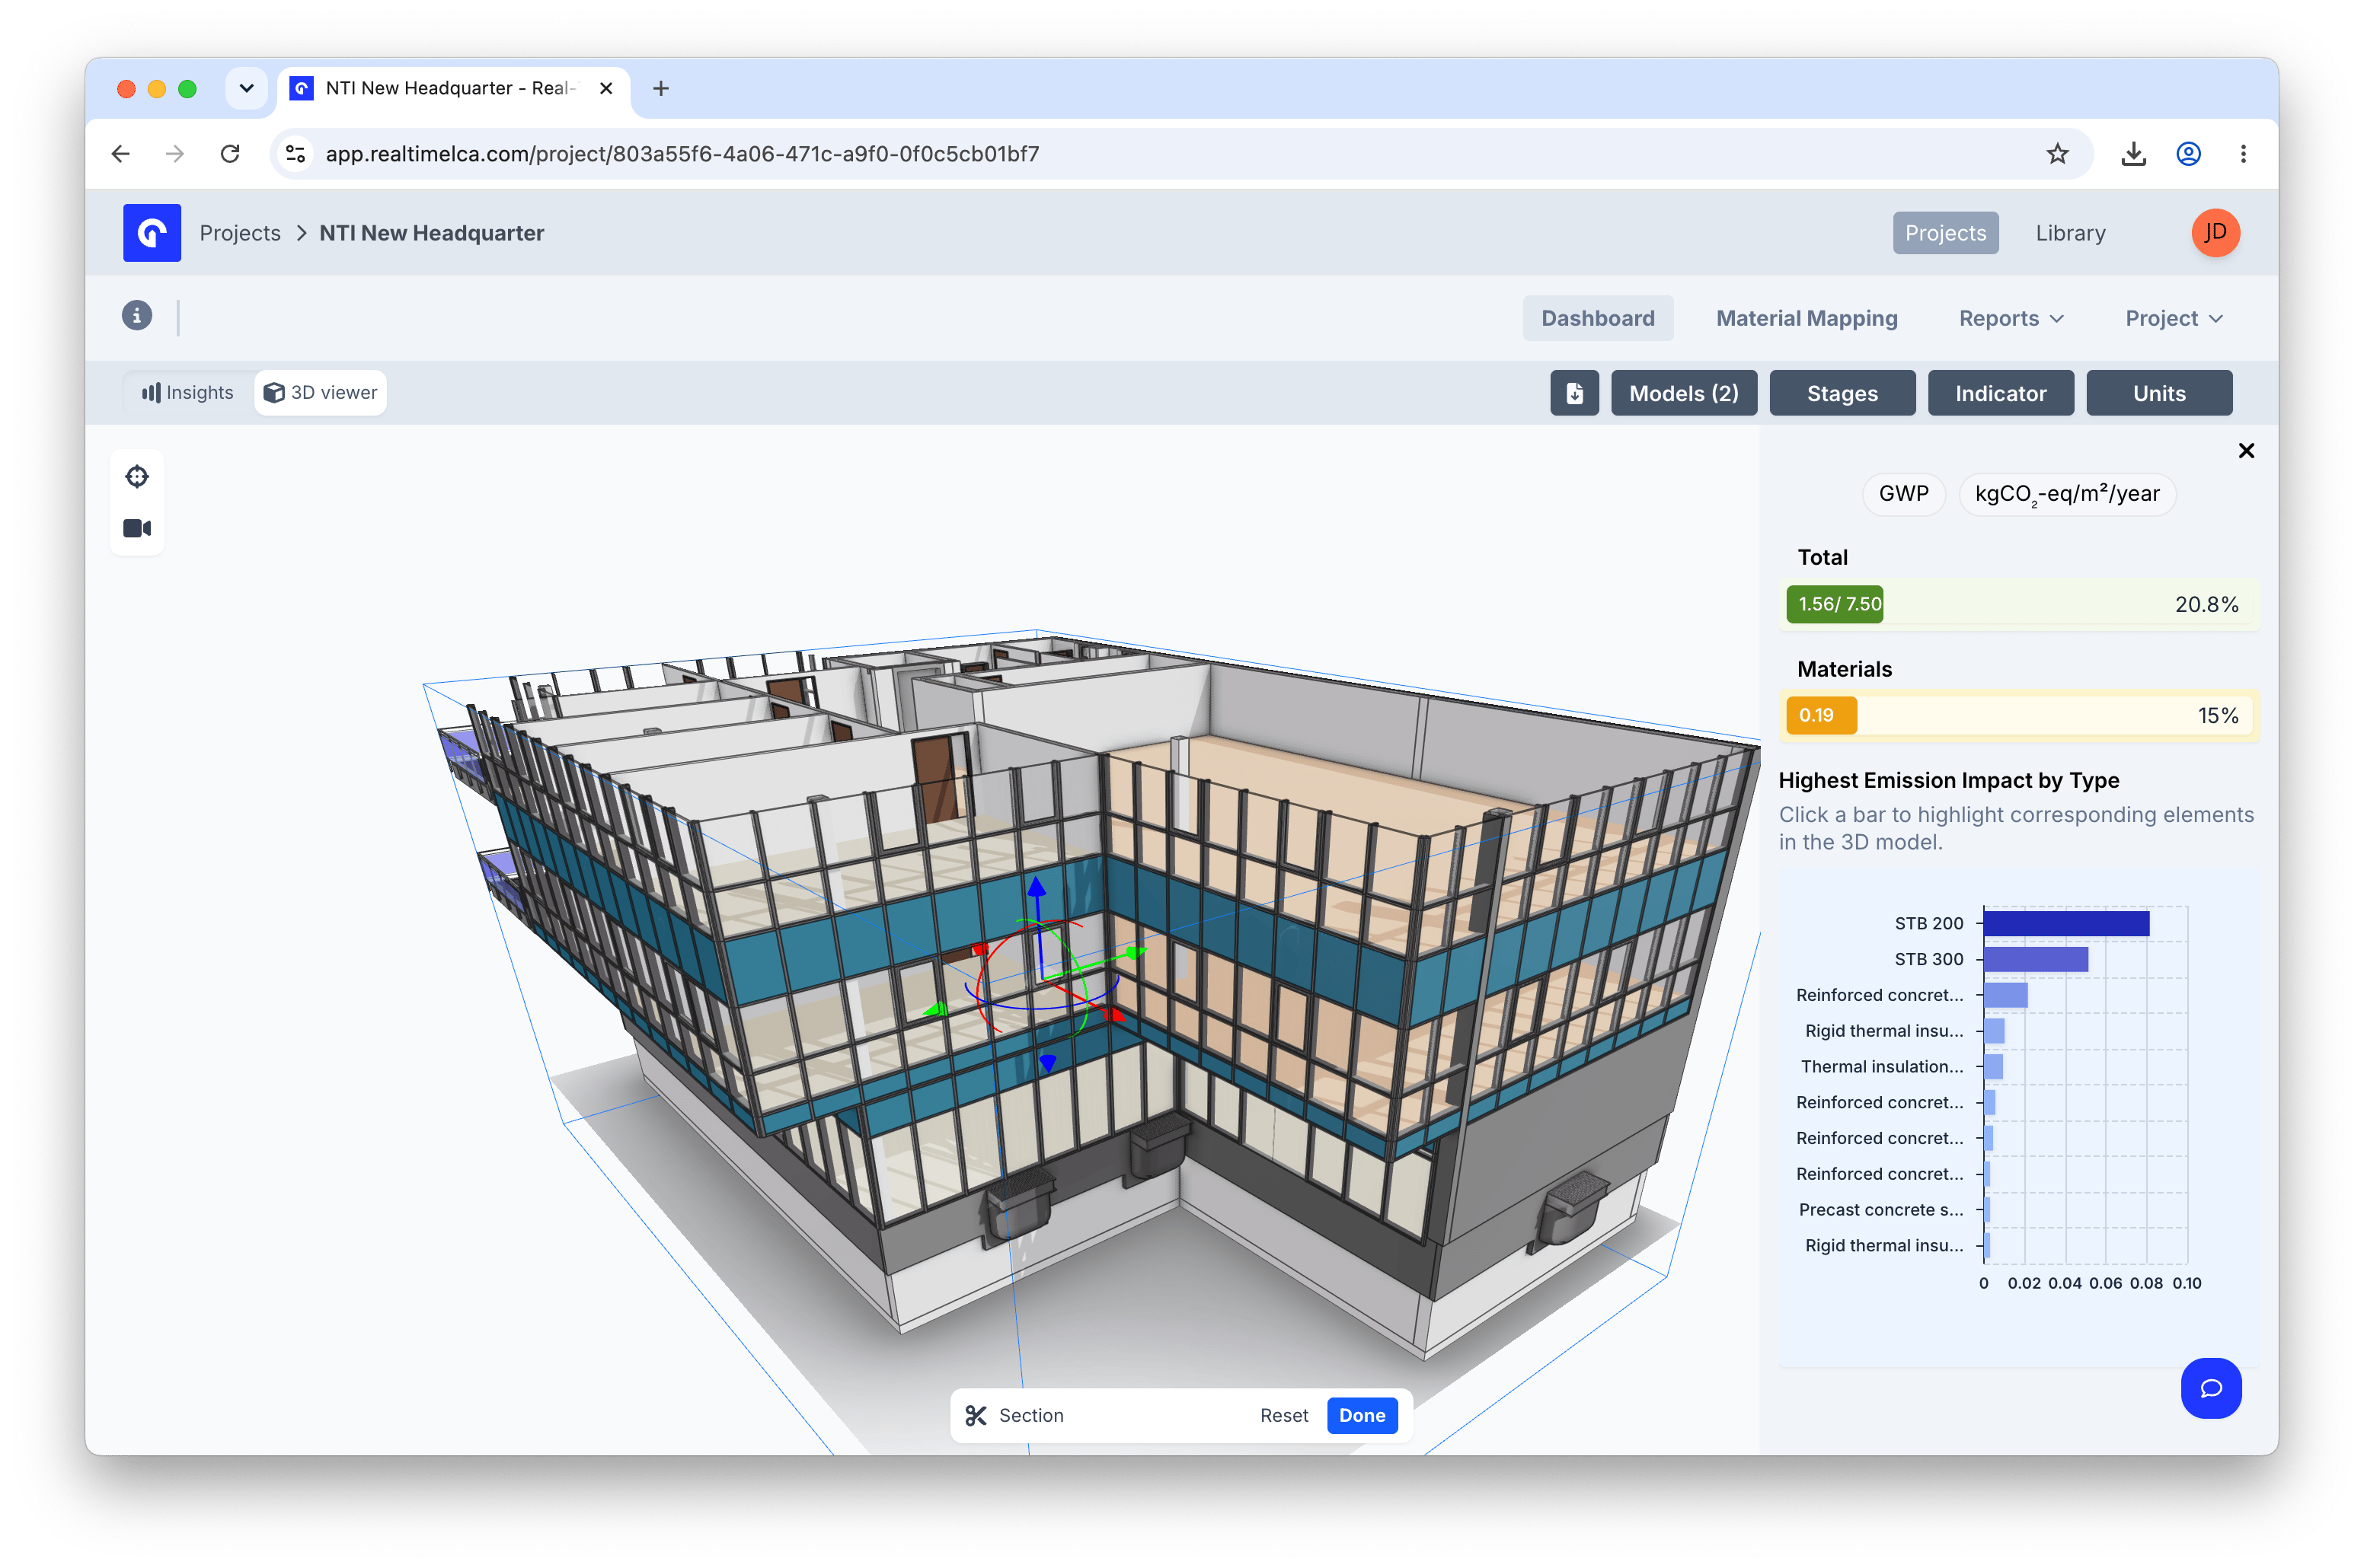Click 'Highest Emission Impact by Type' heading

coord(1948,780)
